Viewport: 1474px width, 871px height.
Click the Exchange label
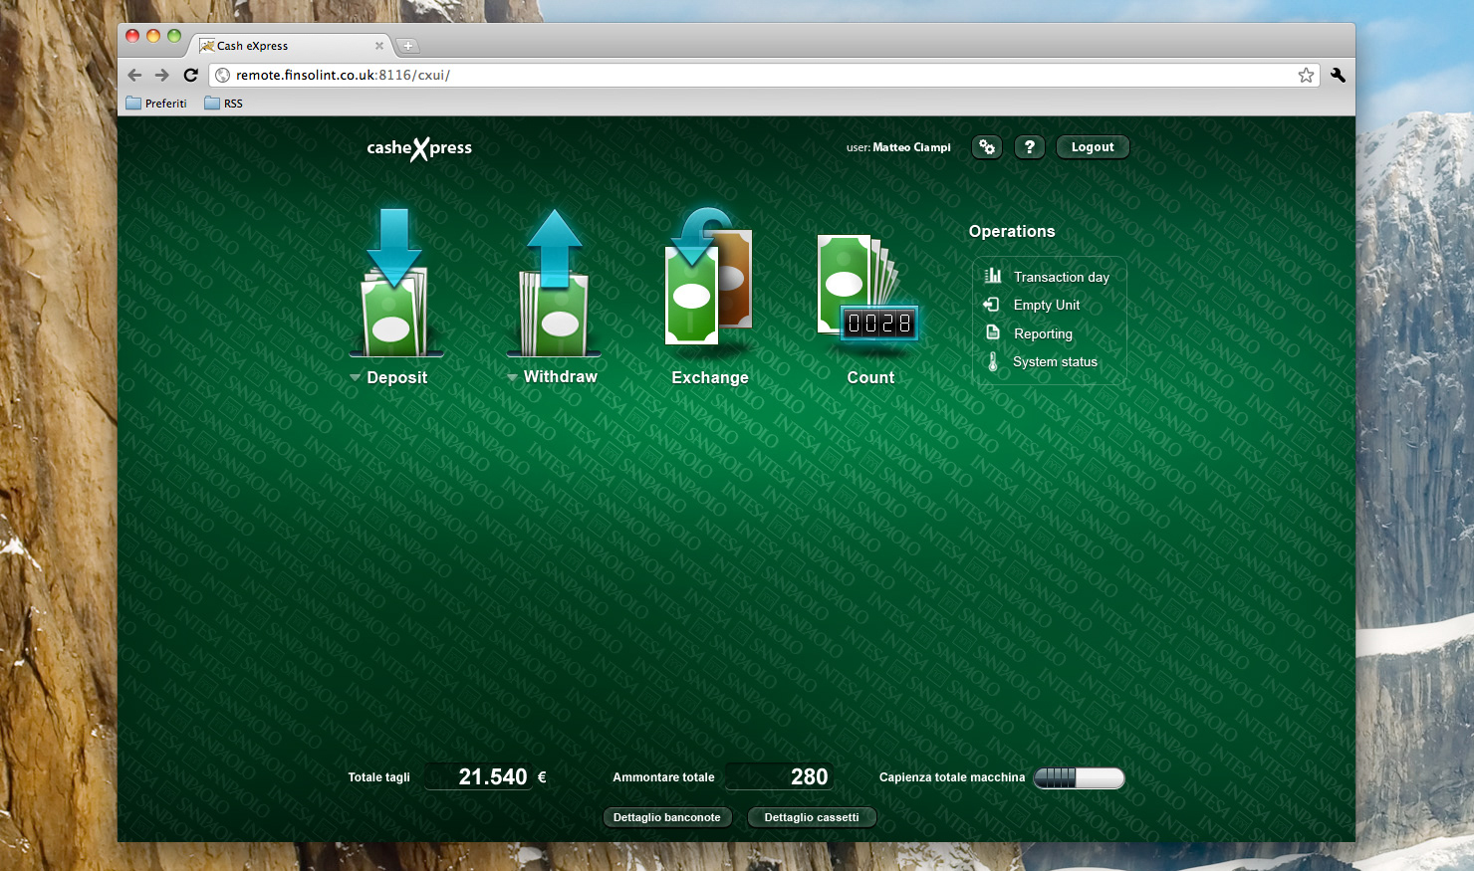(710, 377)
